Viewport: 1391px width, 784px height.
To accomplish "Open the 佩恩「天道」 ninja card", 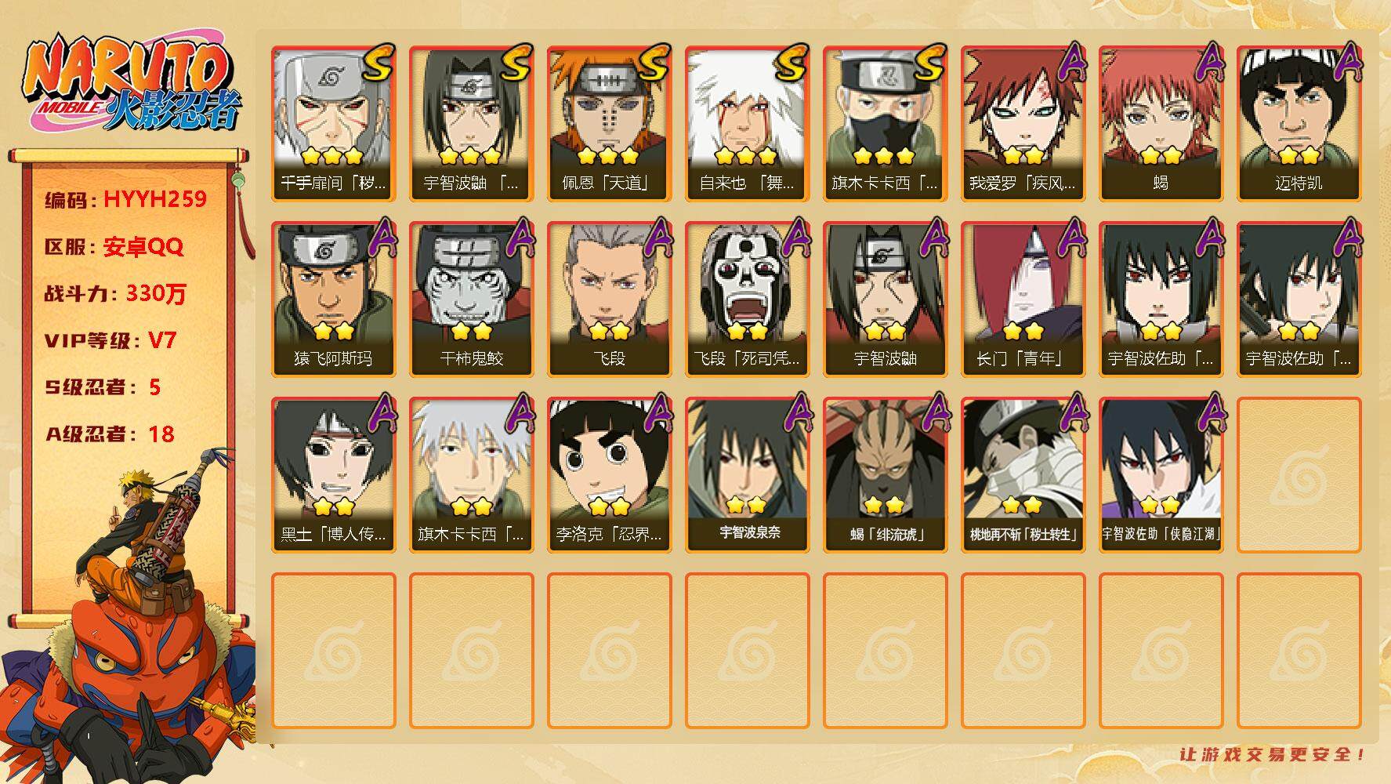I will coord(609,124).
